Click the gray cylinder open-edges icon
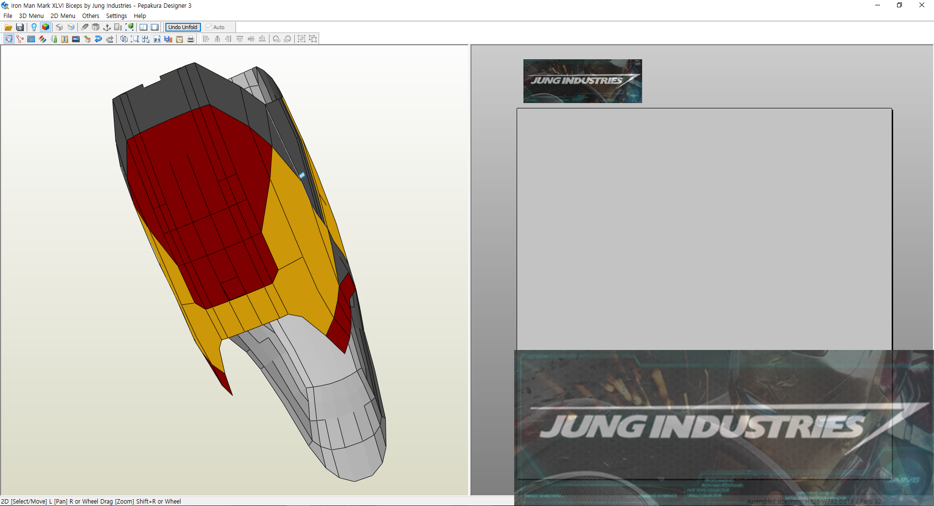Image resolution: width=934 pixels, height=506 pixels. tap(96, 27)
